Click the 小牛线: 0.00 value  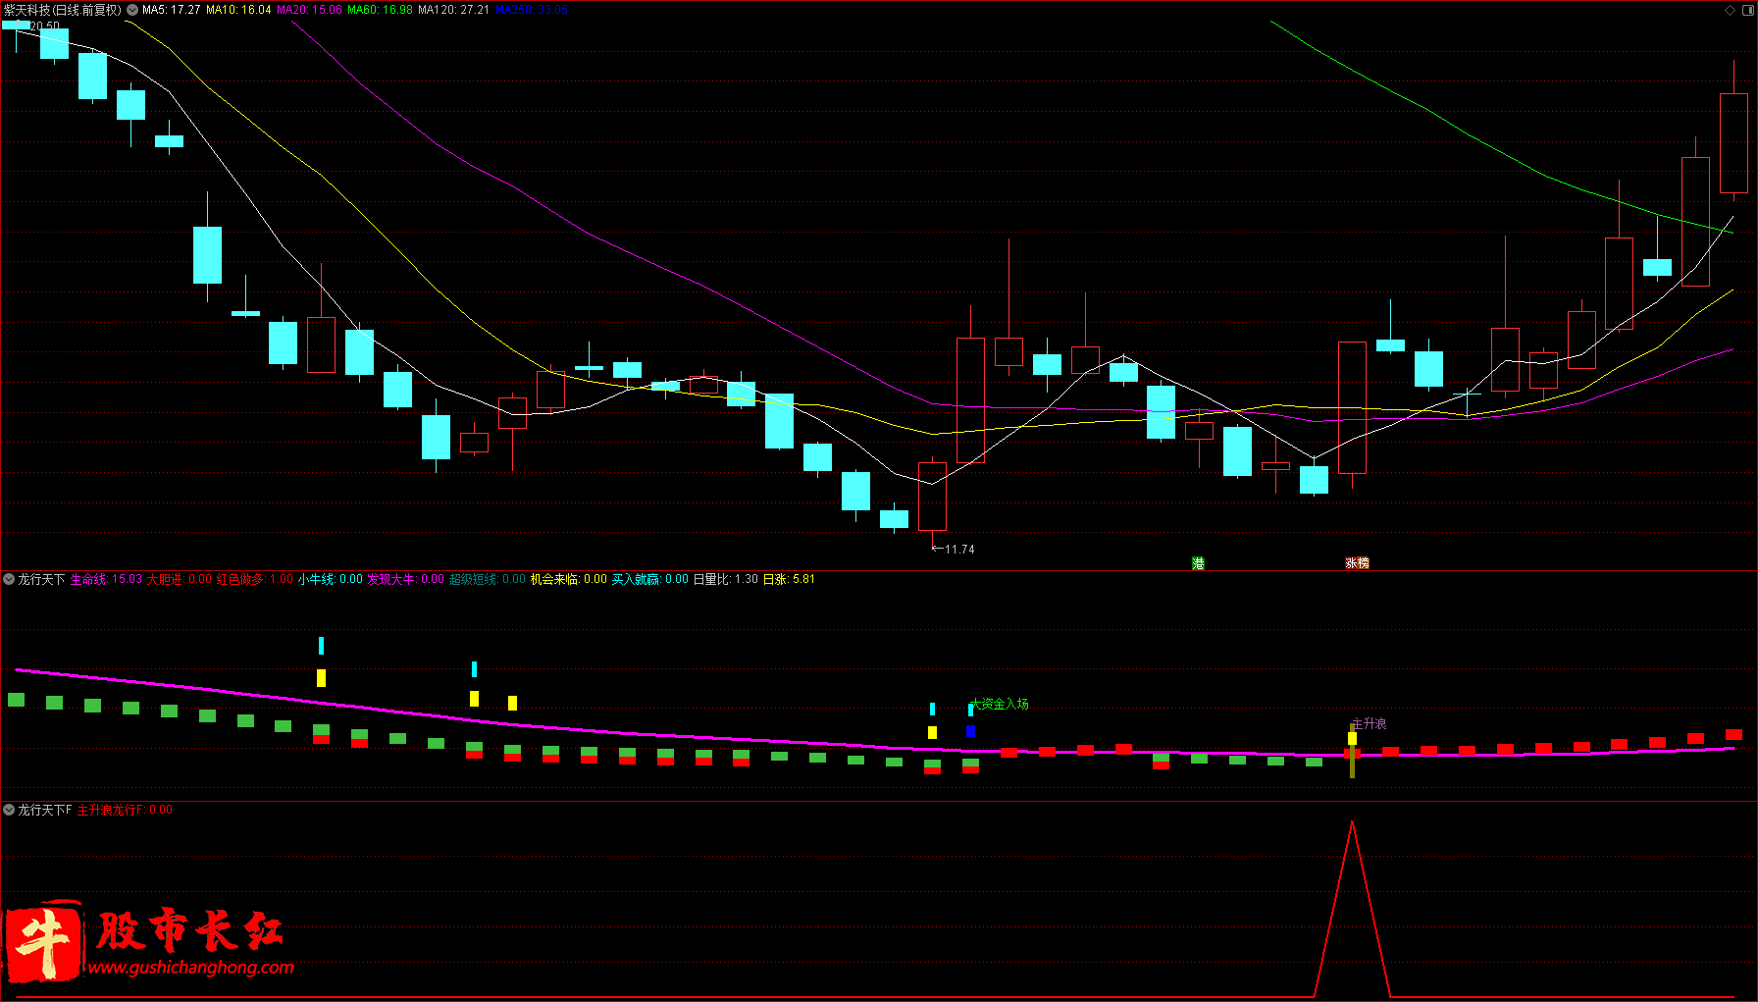[331, 579]
